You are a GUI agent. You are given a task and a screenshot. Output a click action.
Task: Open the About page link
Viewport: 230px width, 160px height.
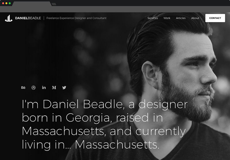point(195,18)
